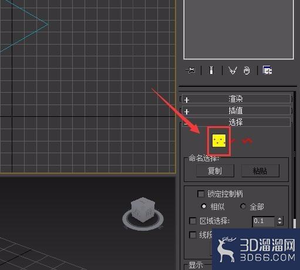Select the red Spline sub-object icon
The width and height of the screenshot is (300, 270).
(247, 141)
